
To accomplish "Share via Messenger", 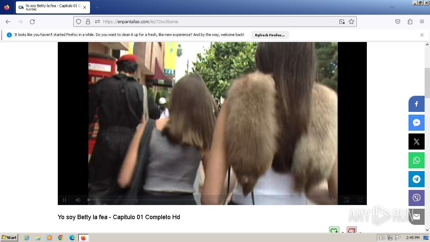I will tap(417, 123).
